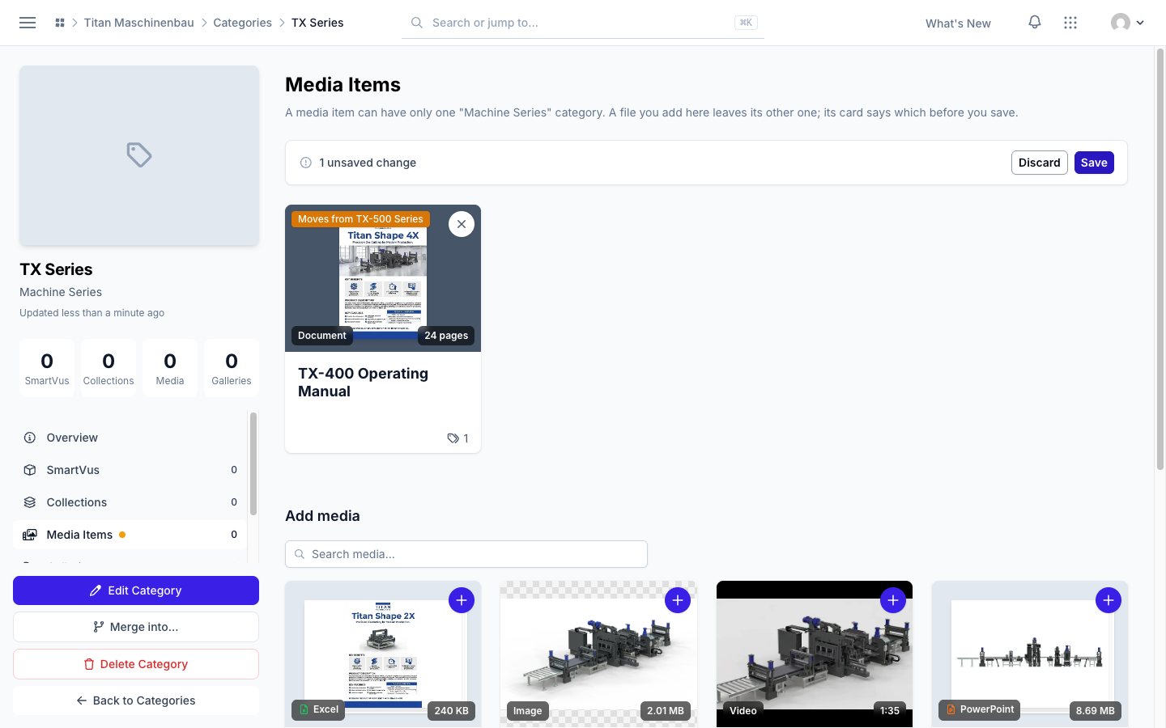Open notifications bell
This screenshot has width=1166, height=728.
(1035, 23)
